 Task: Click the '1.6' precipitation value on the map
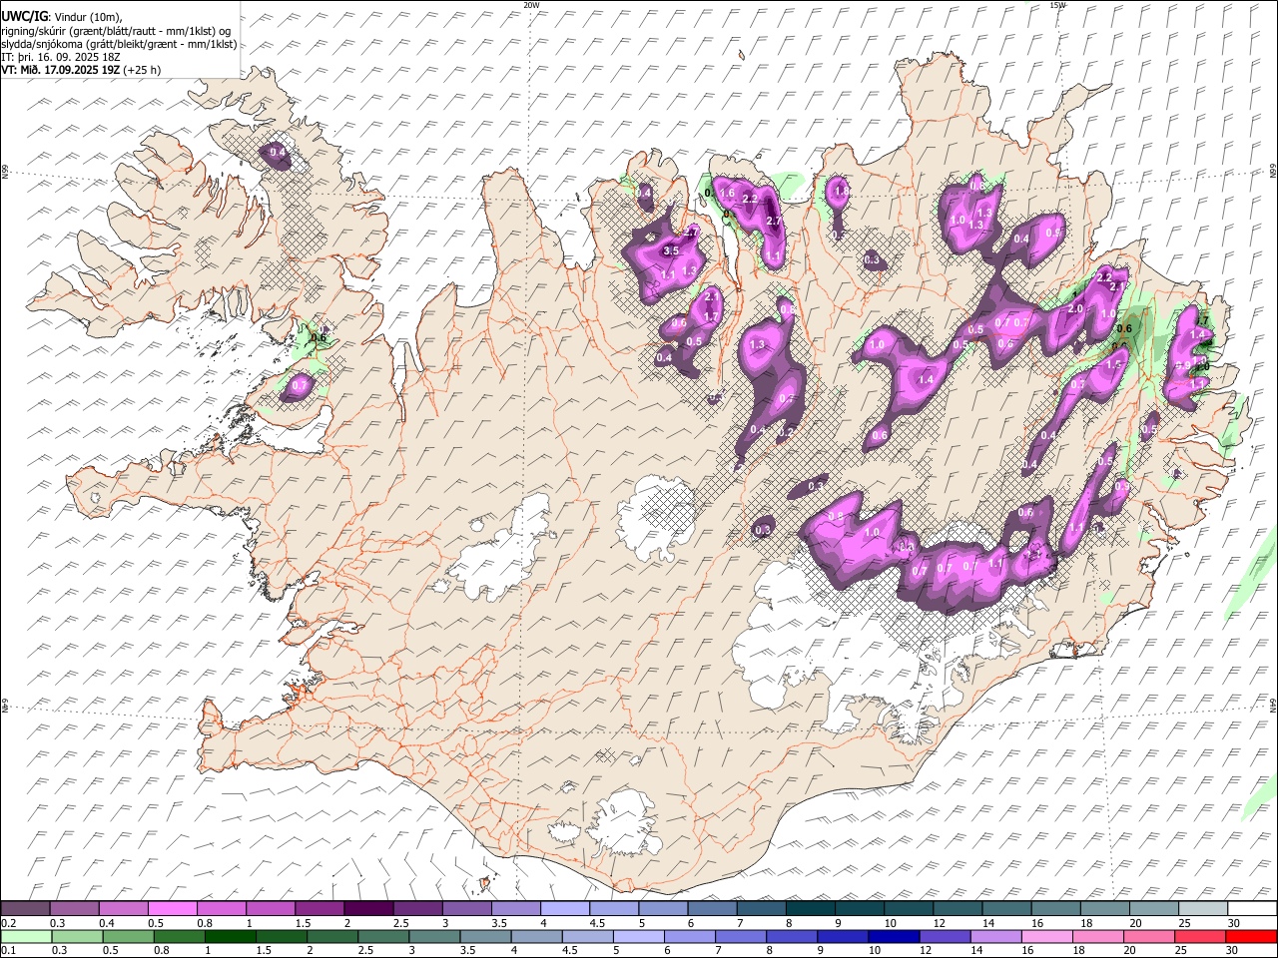727,194
